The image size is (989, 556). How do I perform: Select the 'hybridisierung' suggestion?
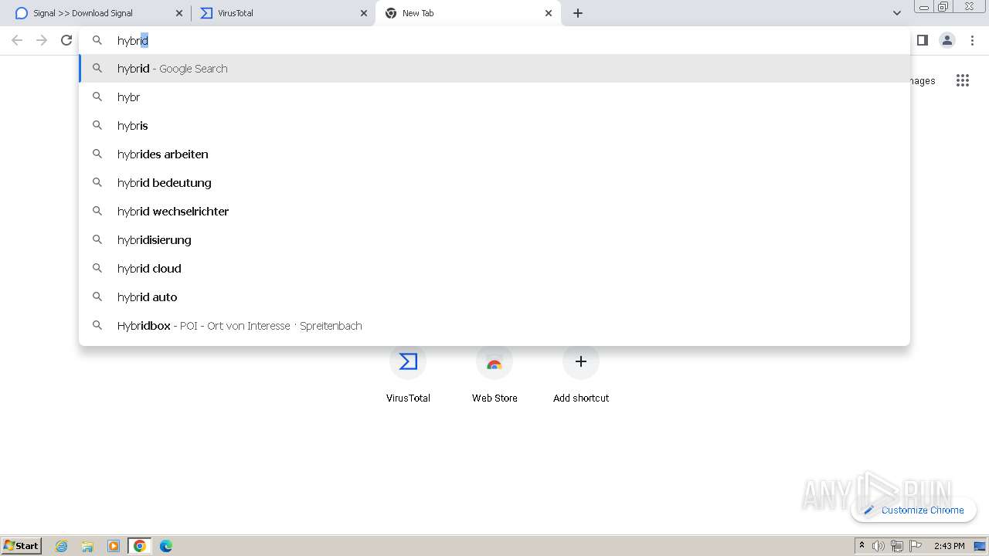(494, 240)
